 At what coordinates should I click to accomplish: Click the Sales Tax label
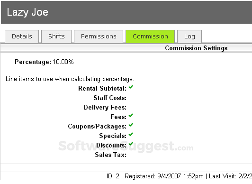110,155
